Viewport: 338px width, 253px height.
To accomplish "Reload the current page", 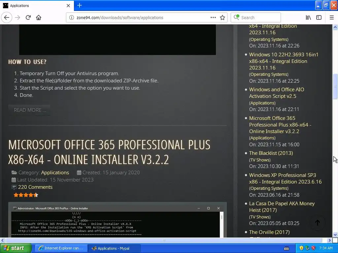I will [28, 17].
